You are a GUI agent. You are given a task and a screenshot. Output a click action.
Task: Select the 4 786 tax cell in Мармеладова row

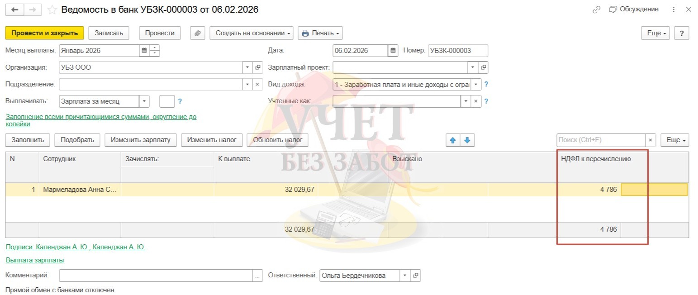[589, 190]
